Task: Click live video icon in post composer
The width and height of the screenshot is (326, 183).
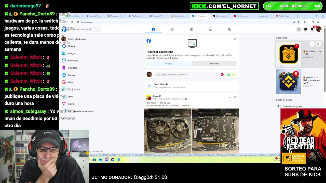Action: 223,74
